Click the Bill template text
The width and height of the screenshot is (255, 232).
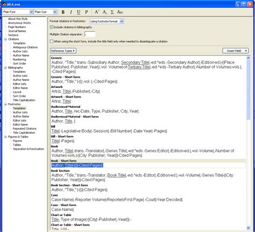109,131
